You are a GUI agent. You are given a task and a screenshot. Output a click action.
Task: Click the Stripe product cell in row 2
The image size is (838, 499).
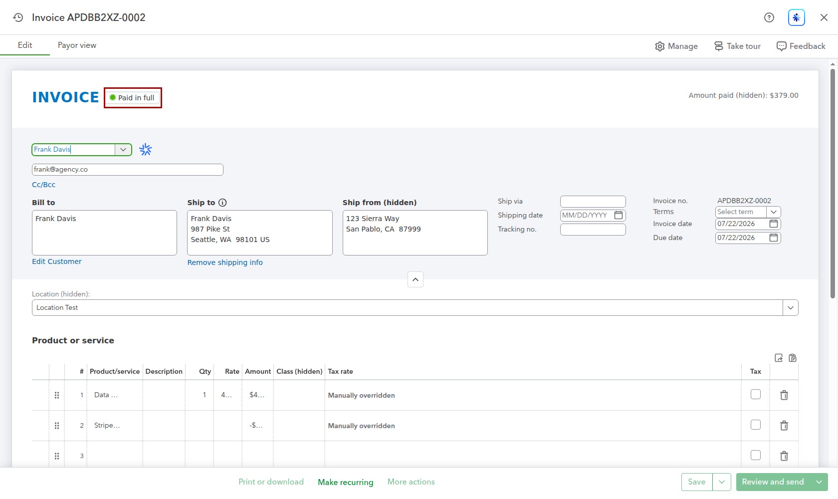(x=115, y=426)
